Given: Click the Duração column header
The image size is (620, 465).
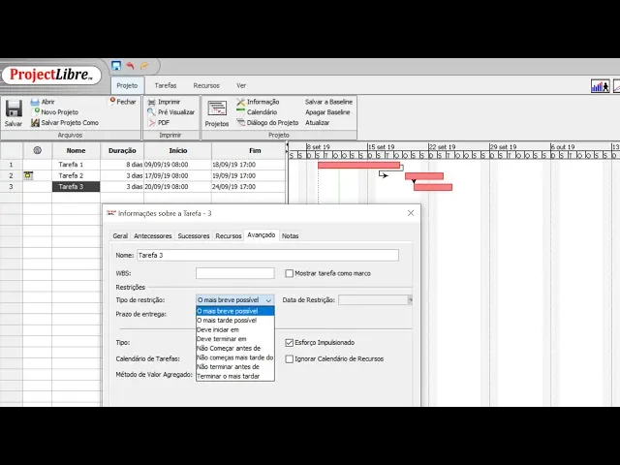Looking at the screenshot, I should pos(122,151).
